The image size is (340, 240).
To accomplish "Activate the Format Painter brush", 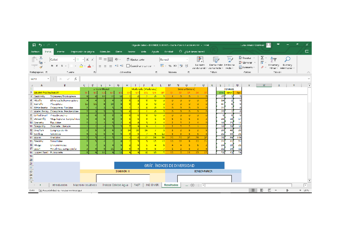I will 41,67.
